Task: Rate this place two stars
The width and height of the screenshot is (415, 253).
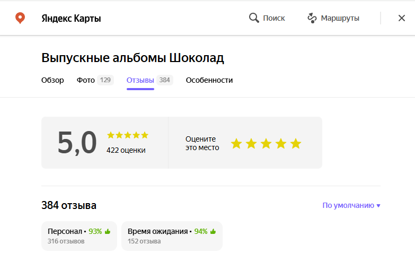Action: 251,144
